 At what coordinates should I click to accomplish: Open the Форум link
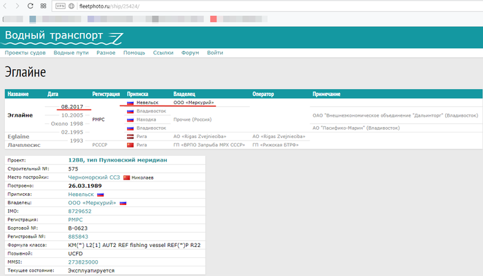[x=190, y=52]
